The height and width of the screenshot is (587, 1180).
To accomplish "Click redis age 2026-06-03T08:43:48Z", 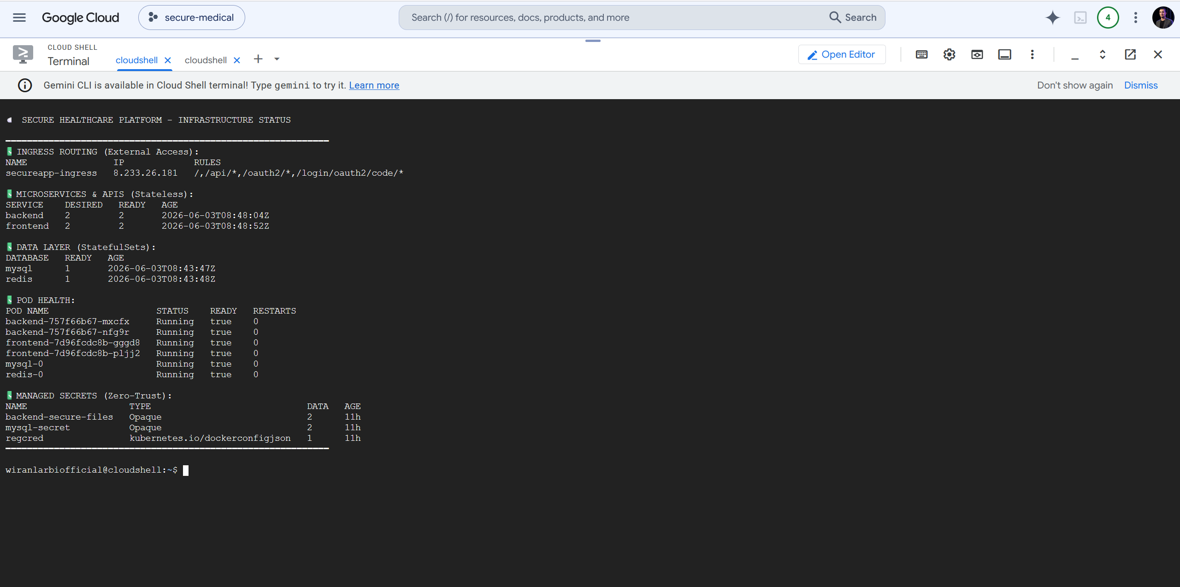I will (x=161, y=279).
